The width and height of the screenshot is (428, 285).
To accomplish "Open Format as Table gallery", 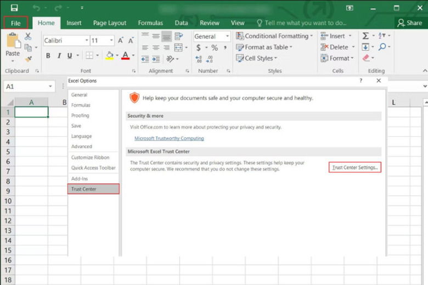I will [264, 47].
